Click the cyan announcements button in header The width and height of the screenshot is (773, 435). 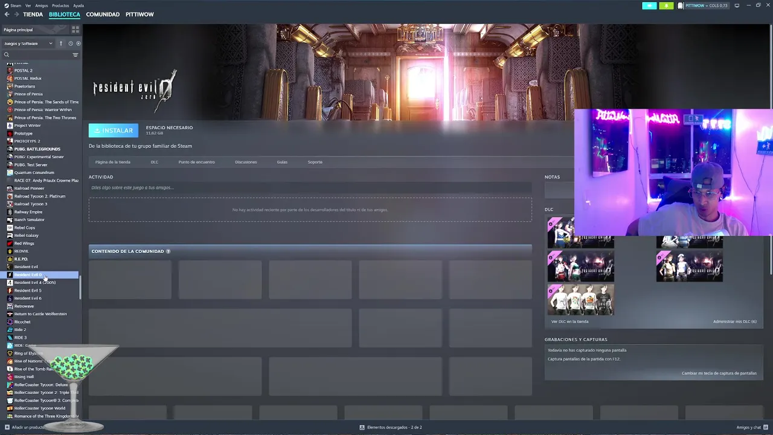point(649,5)
